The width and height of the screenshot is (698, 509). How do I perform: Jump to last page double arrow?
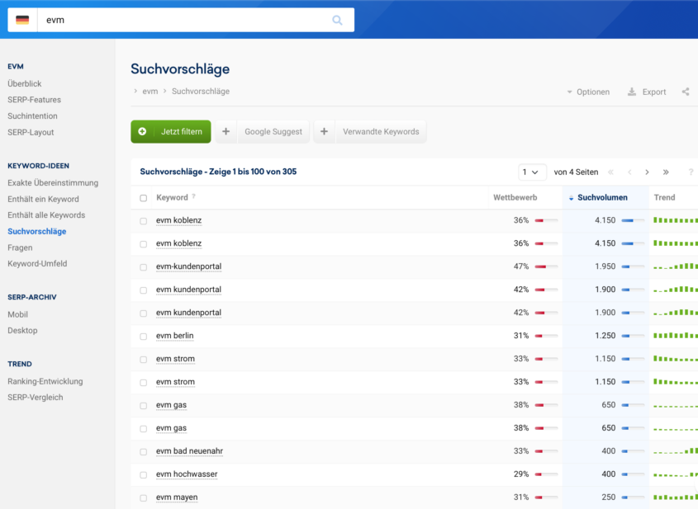[666, 172]
